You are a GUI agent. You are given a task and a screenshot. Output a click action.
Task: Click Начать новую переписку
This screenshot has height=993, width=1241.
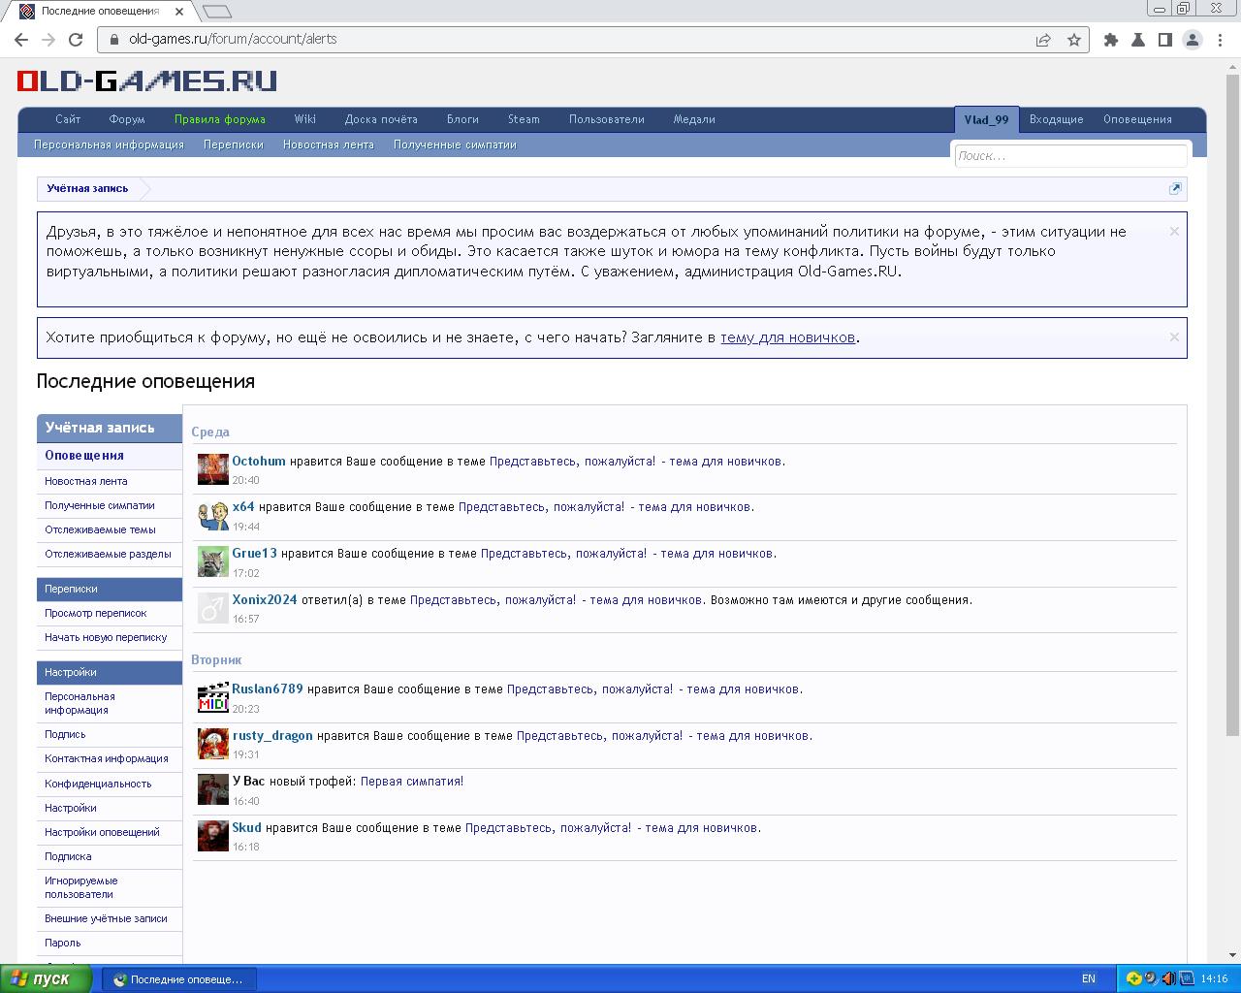tap(106, 637)
